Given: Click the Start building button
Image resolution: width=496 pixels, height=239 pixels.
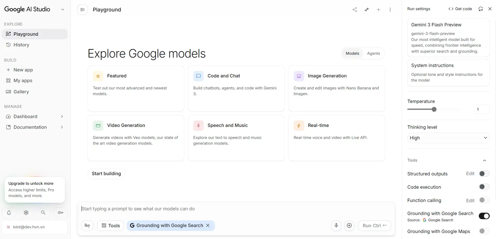Looking at the screenshot, I should [x=106, y=174].
